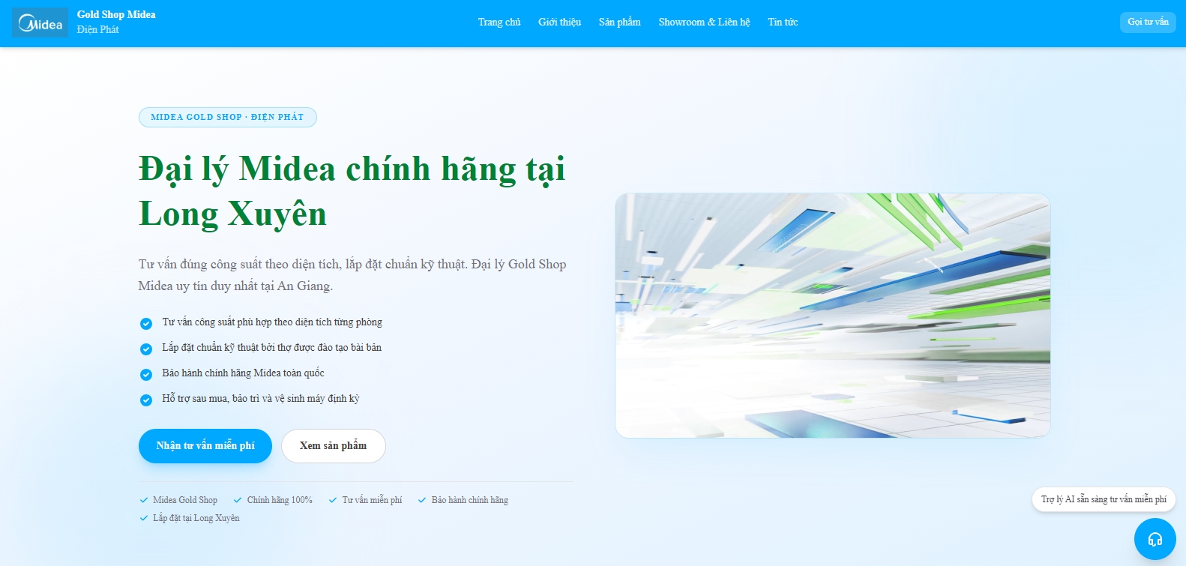The image size is (1186, 566).
Task: Open Sản phẩm in navigation
Action: tap(619, 22)
